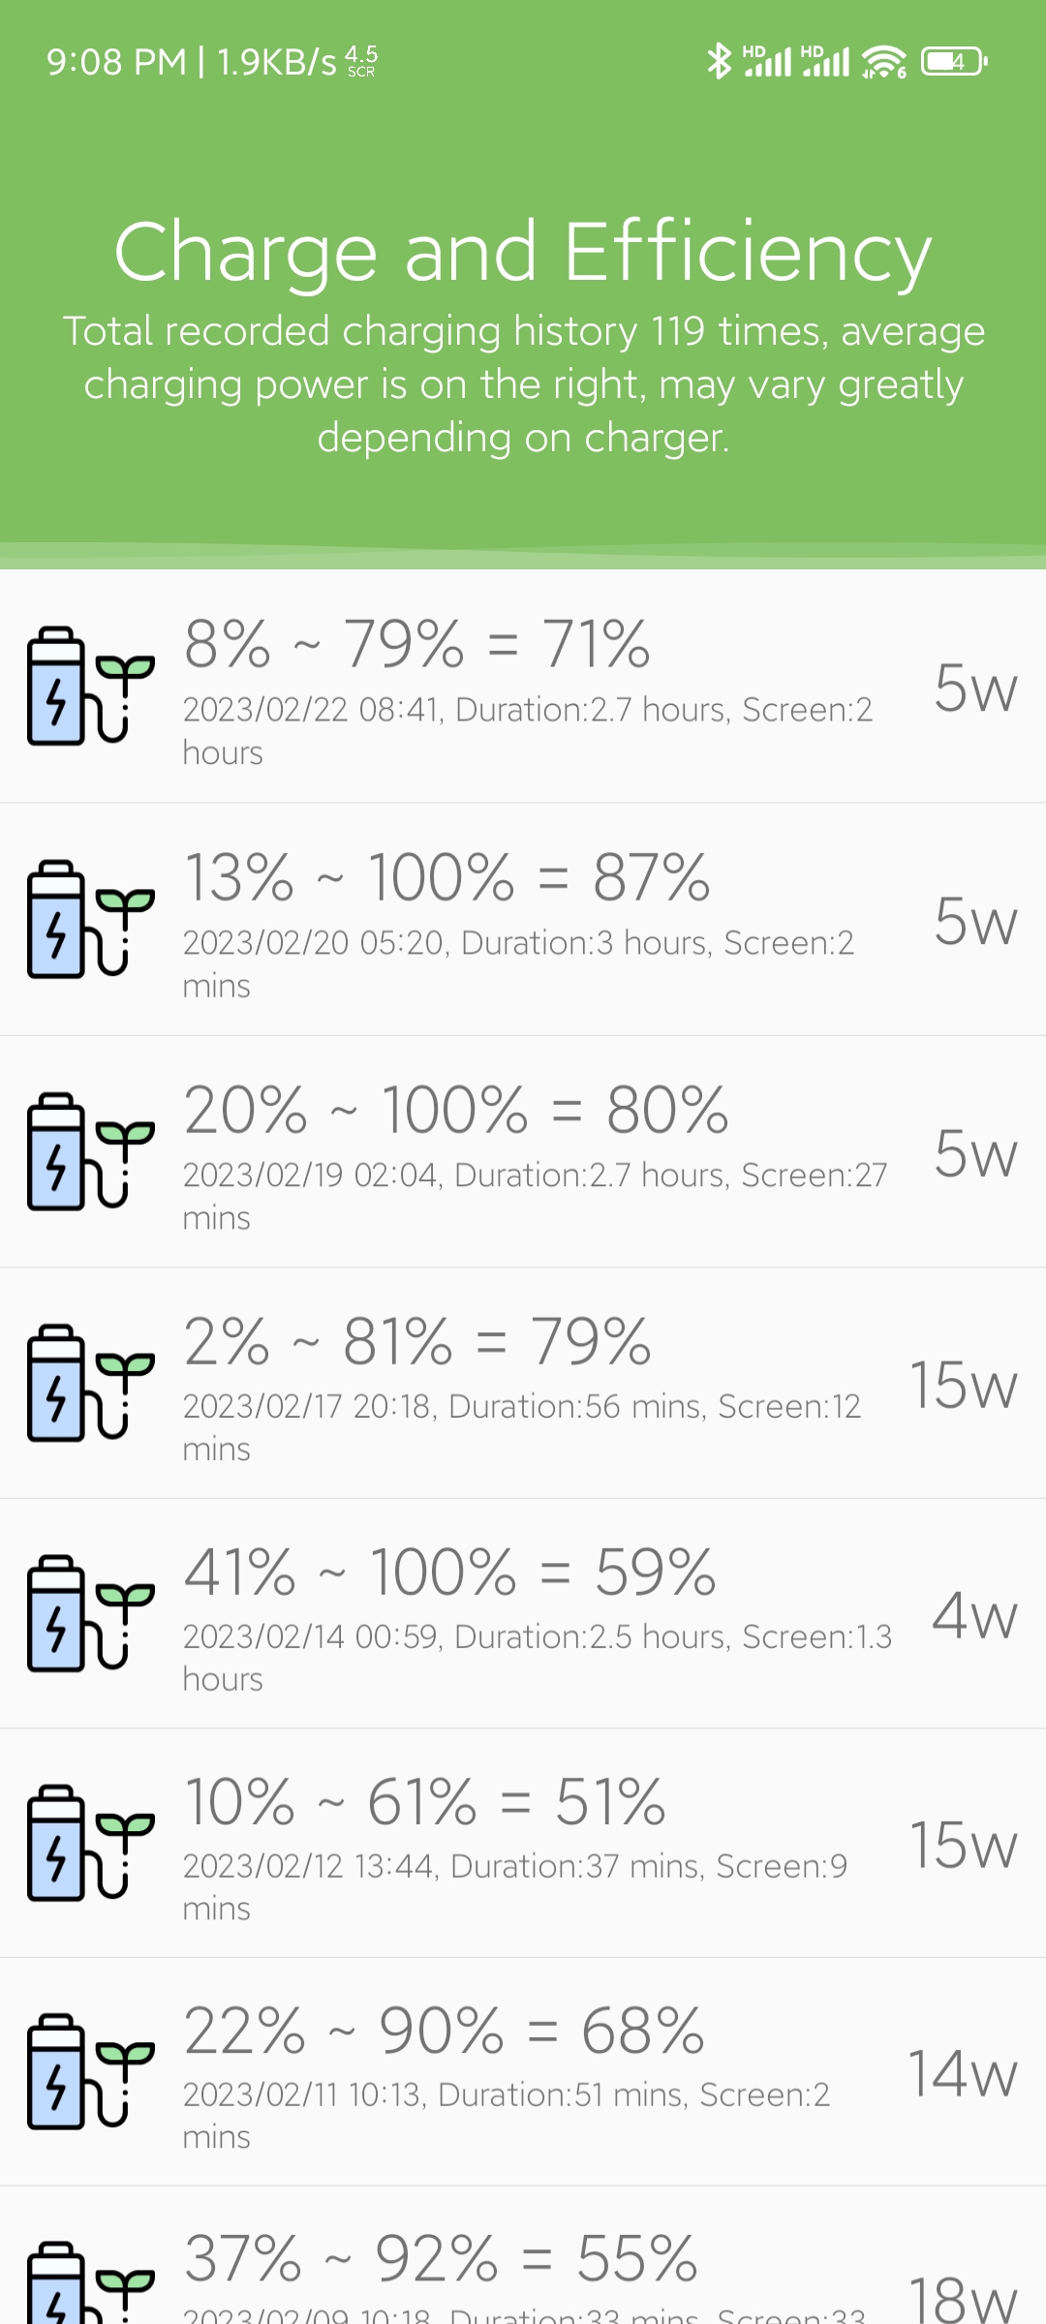The image size is (1046, 2324).
Task: Tap battery icon for 8% ~ 79% entry
Action: (x=91, y=686)
